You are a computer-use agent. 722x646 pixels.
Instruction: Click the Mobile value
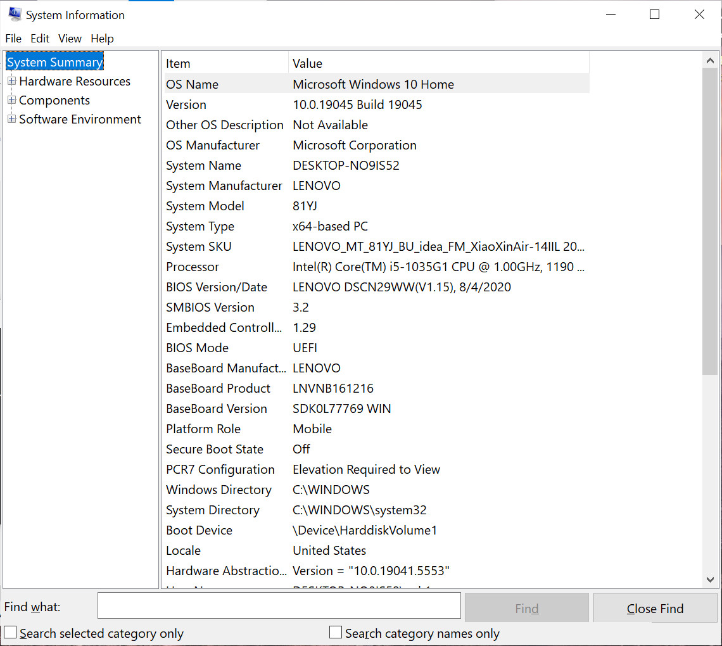(x=312, y=429)
